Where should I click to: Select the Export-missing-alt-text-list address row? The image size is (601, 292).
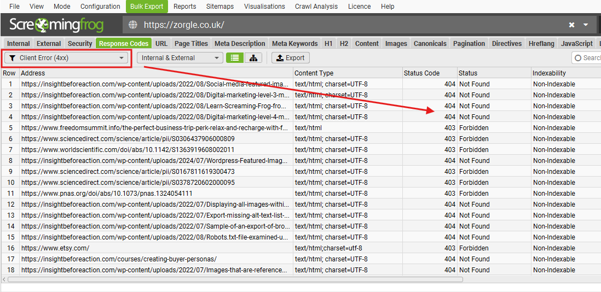pos(155,215)
